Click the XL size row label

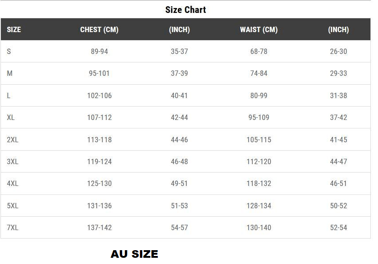click(11, 118)
